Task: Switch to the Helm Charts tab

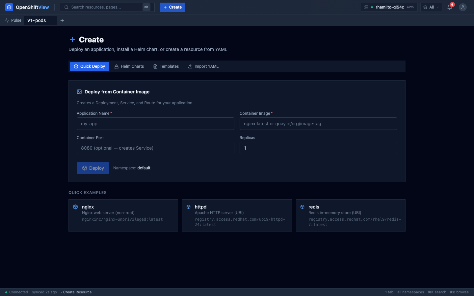Action: (129, 66)
